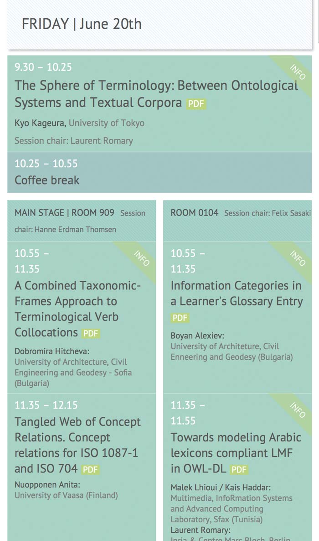Click speaker name Kyo Kageura
The height and width of the screenshot is (541, 319).
pos(40,123)
